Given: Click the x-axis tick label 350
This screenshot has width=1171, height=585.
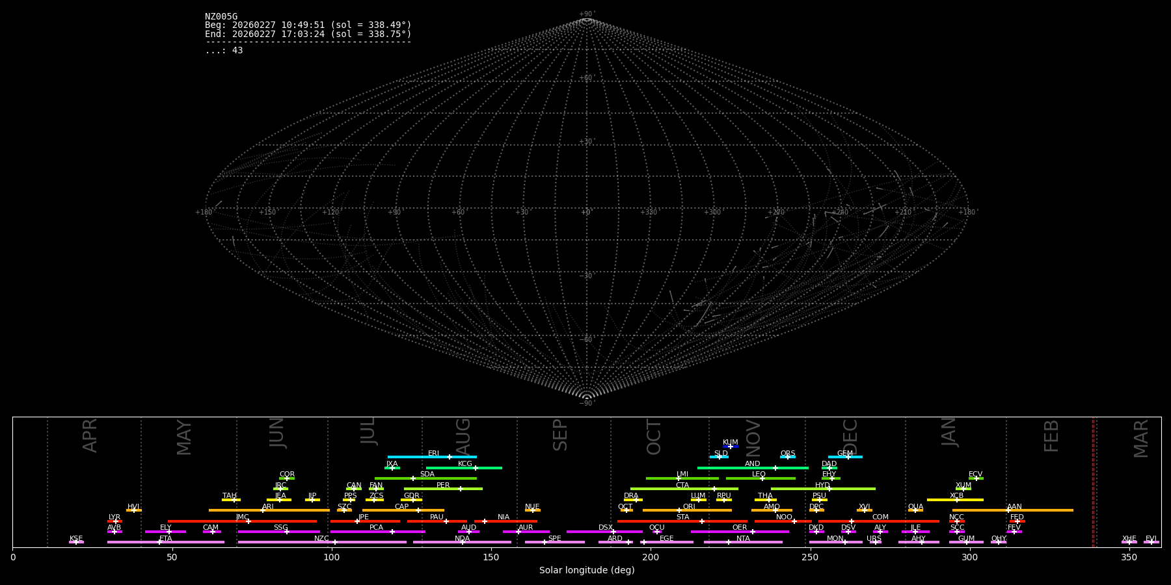Looking at the screenshot, I should [x=1129, y=557].
